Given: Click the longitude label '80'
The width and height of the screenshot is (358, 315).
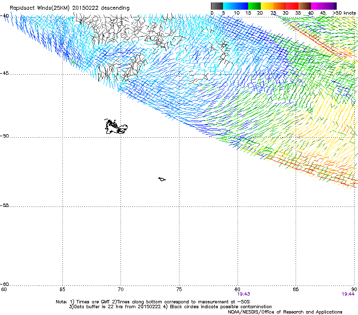Looking at the screenshot, I should [238, 290].
